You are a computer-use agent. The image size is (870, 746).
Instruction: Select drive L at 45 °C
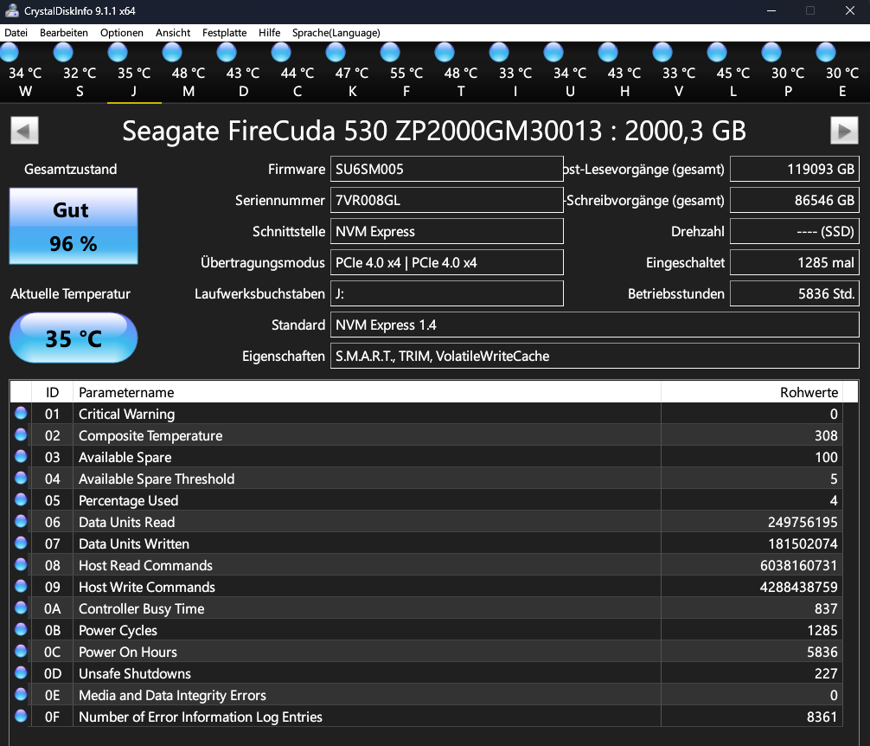pos(733,72)
